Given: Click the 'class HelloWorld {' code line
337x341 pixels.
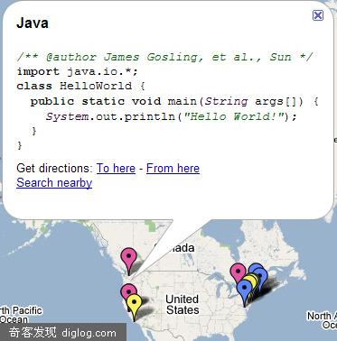Looking at the screenshot, I should (x=80, y=86).
